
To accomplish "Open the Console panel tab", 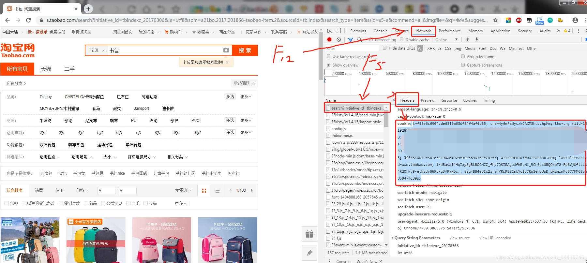I will coord(380,31).
